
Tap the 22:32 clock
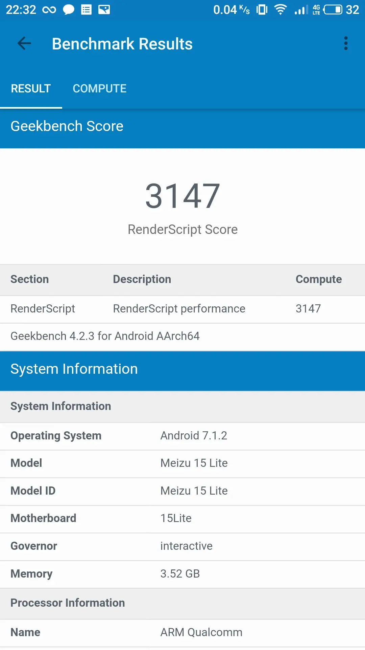[21, 10]
